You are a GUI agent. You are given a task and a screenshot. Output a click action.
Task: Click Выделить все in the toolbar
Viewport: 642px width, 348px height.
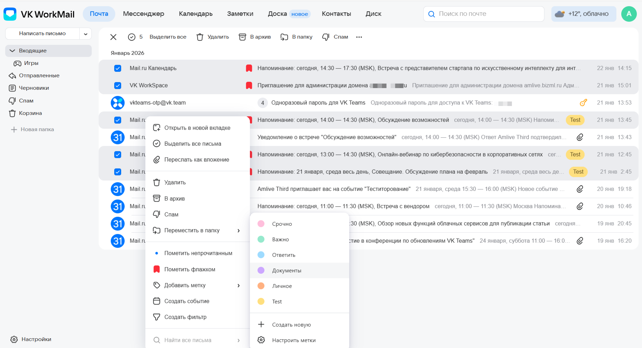click(x=168, y=37)
